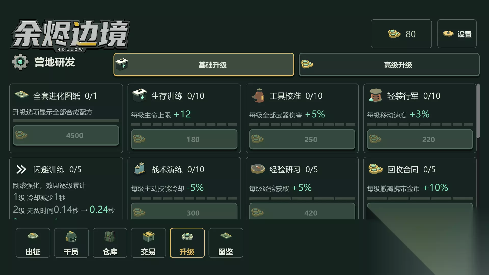Open the 设置 settings button
Image resolution: width=489 pixels, height=275 pixels.
pyautogui.click(x=457, y=34)
